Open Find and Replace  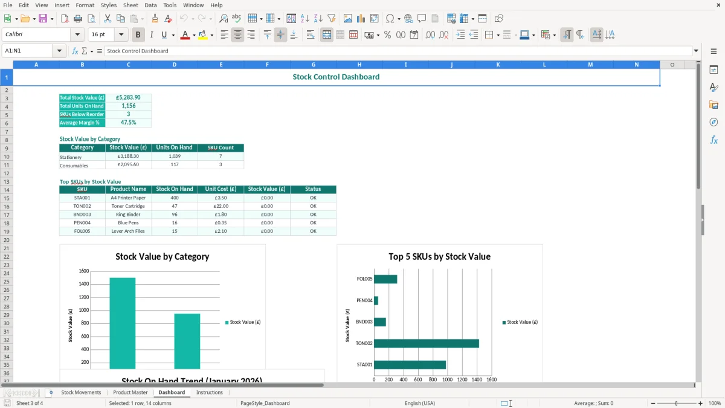click(224, 19)
